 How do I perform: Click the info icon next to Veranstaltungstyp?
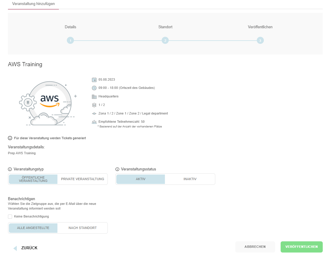(x=10, y=169)
